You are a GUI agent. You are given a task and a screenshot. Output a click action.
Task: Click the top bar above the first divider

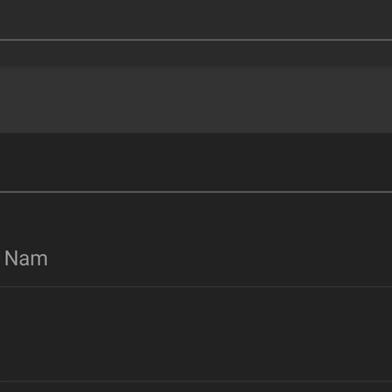tap(196, 19)
